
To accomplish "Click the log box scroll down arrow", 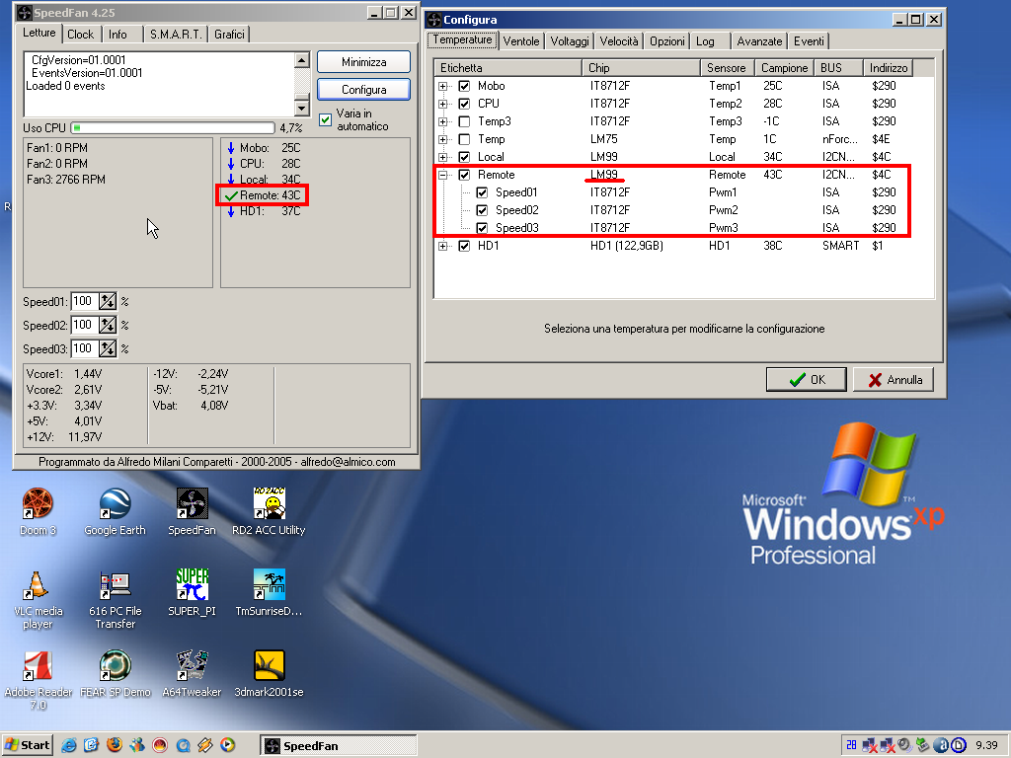I will 302,109.
